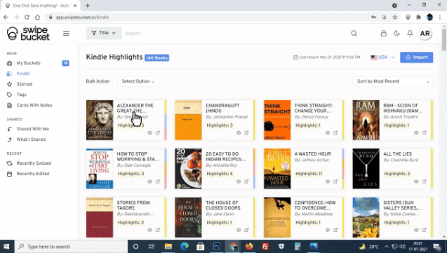Open Think Straight external link icon
Image resolution: width=447 pixels, height=253 pixels.
[x=335, y=133]
